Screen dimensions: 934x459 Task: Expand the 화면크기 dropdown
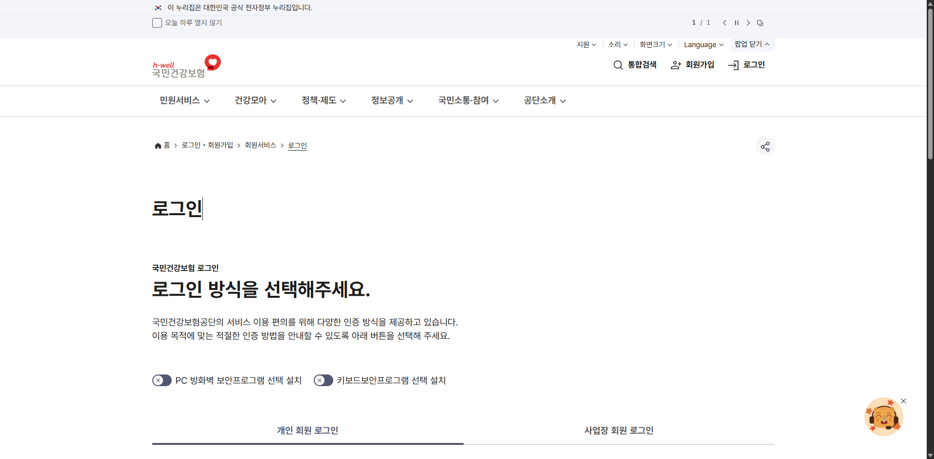coord(655,44)
